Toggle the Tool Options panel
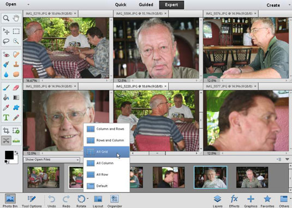This screenshot has width=292, height=208. [32, 201]
